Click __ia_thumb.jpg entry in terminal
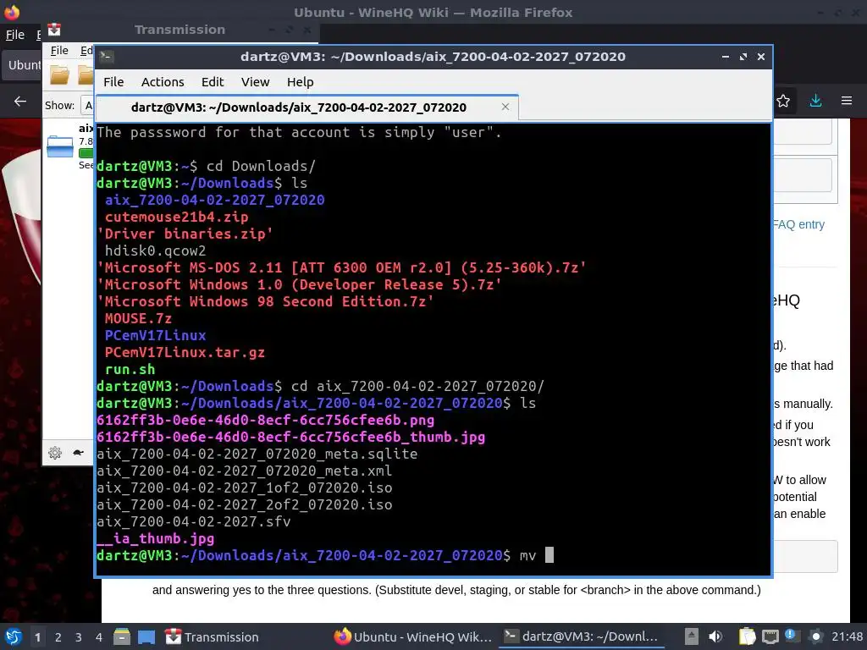This screenshot has height=650, width=867. coord(156,538)
